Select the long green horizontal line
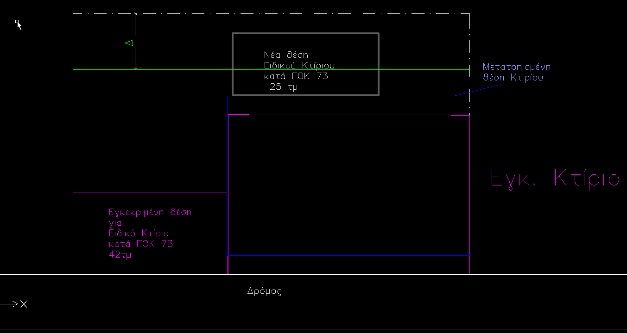This screenshot has height=333, width=627. point(185,69)
